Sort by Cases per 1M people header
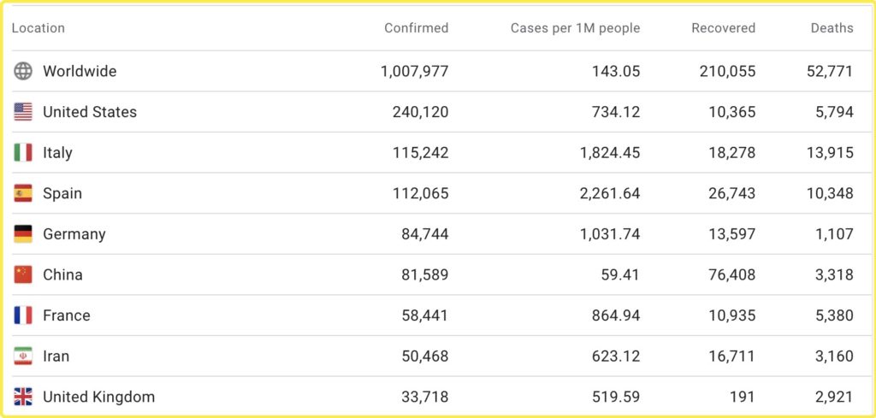This screenshot has height=418, width=876. coord(575,28)
